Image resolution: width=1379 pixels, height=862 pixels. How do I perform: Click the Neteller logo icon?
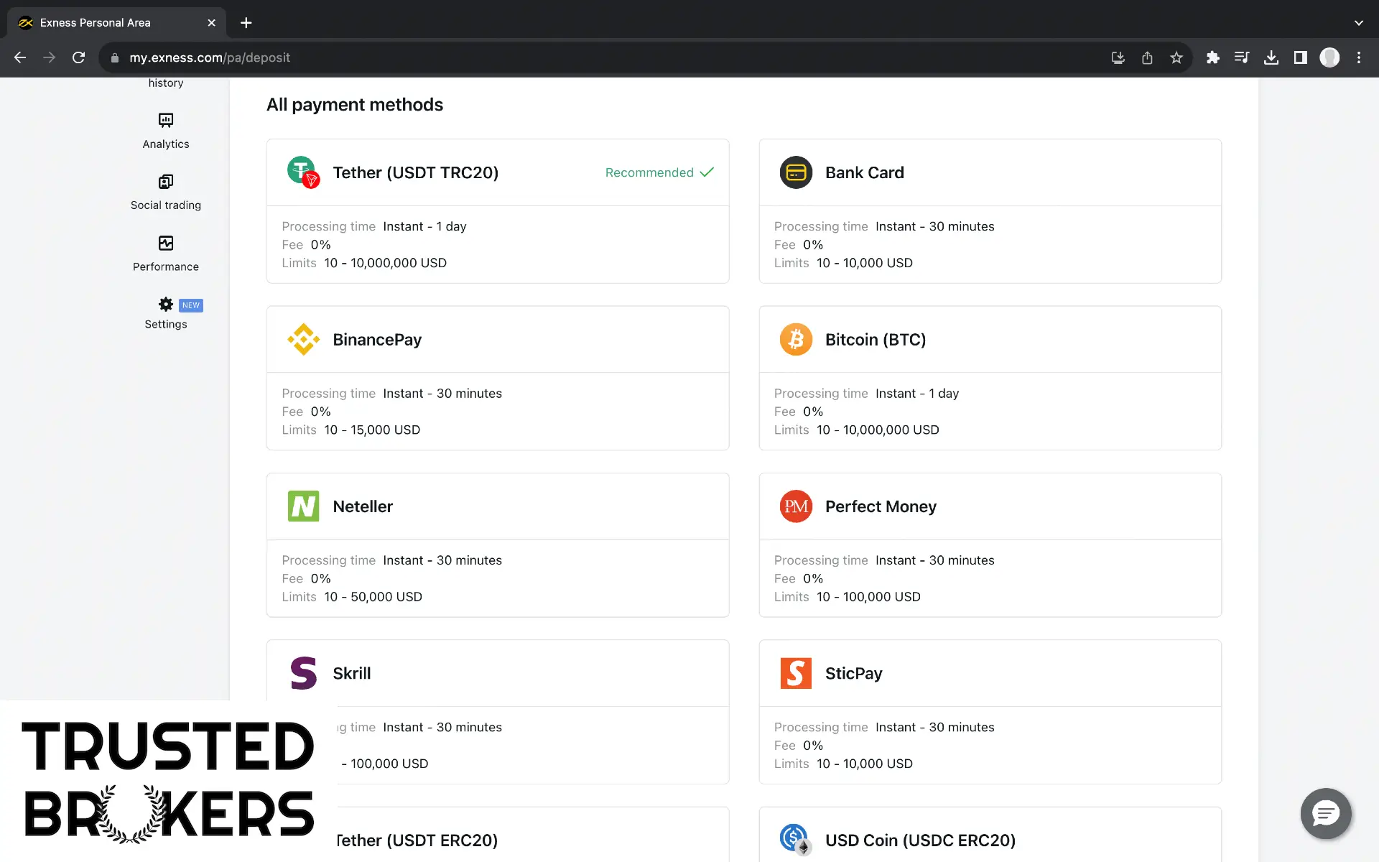[303, 506]
